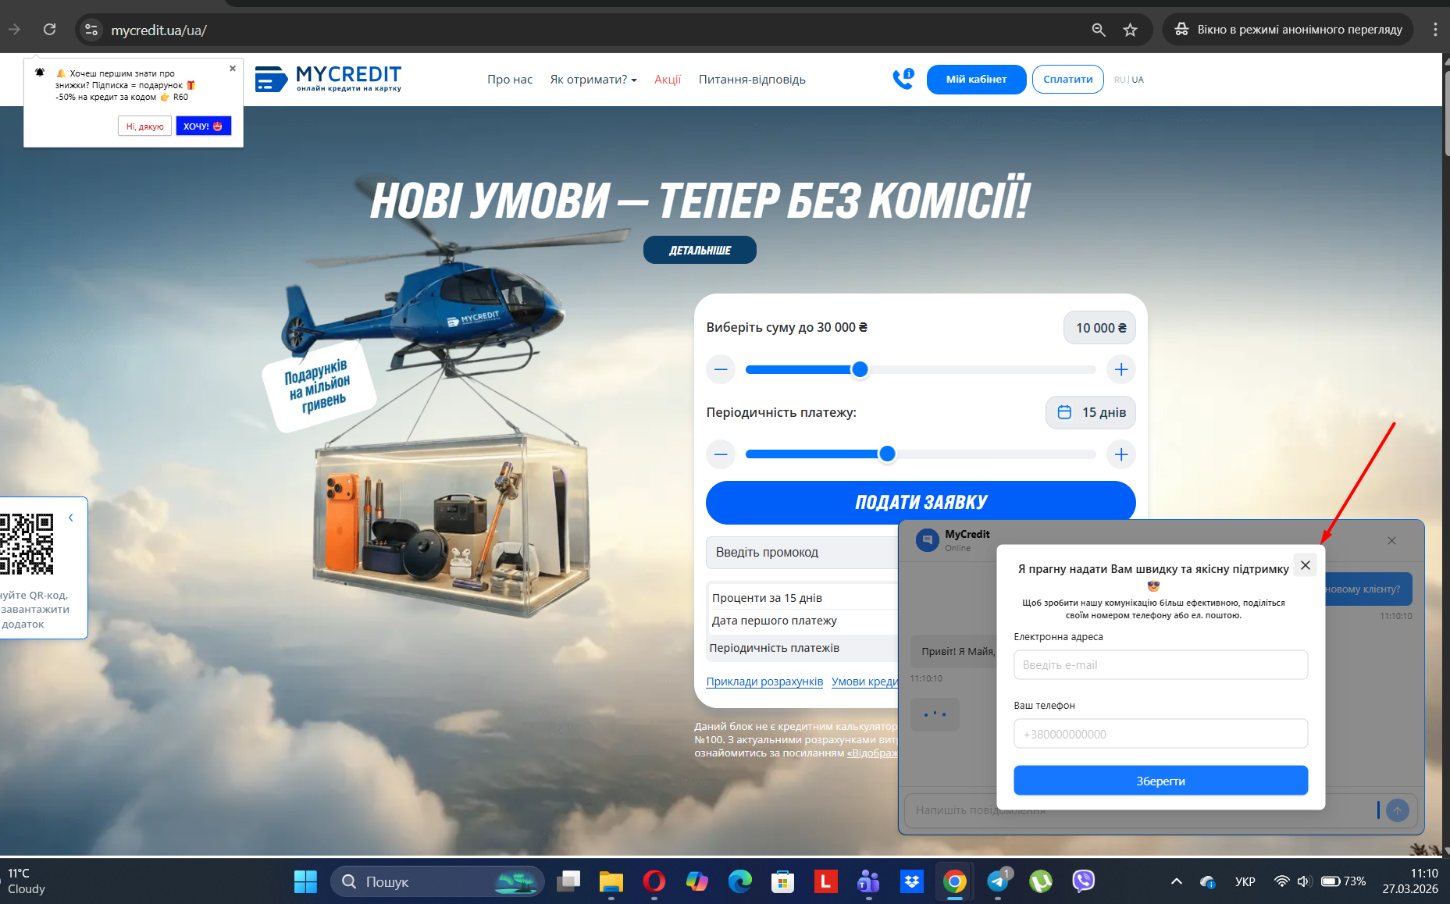The height and width of the screenshot is (904, 1450).
Task: Submit the loan with ПОДАТИ ЗАЯВКУ
Action: tap(921, 502)
